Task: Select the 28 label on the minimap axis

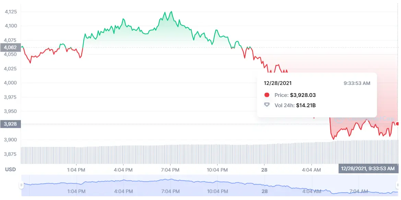Action: [264, 192]
